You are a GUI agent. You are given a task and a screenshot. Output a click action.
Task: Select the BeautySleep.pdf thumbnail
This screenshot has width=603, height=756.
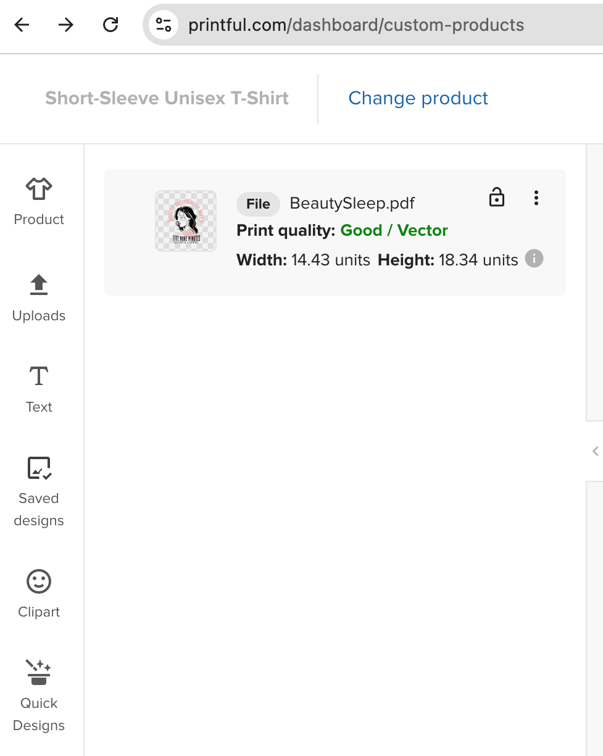[186, 221]
